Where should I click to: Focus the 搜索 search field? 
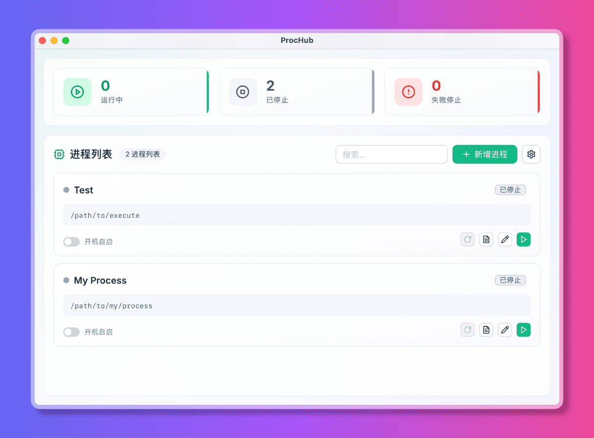coord(391,154)
